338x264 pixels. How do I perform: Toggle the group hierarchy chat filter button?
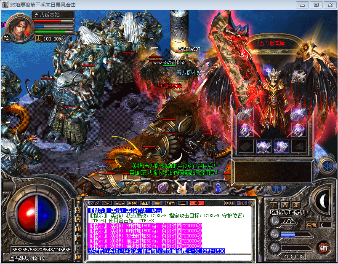click(78, 220)
